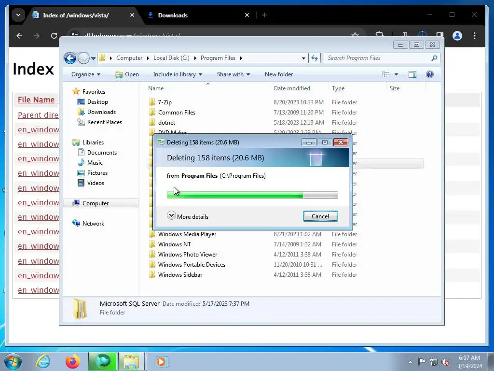
Task: Click Open in the Explorer toolbar
Action: click(127, 74)
